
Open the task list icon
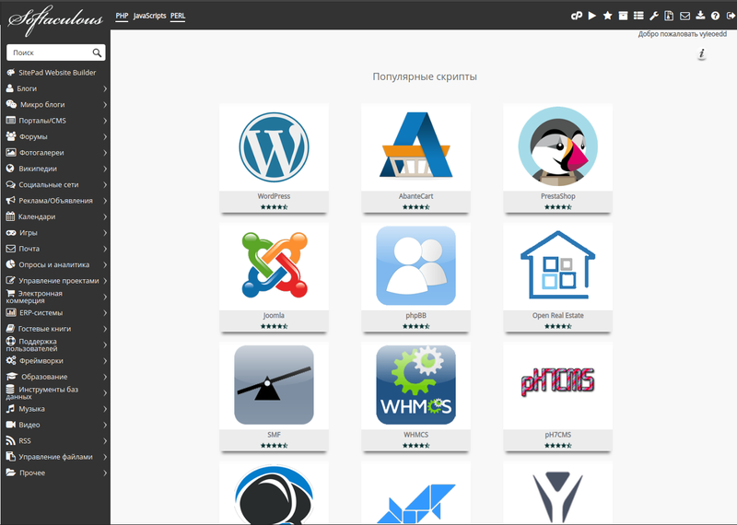638,16
